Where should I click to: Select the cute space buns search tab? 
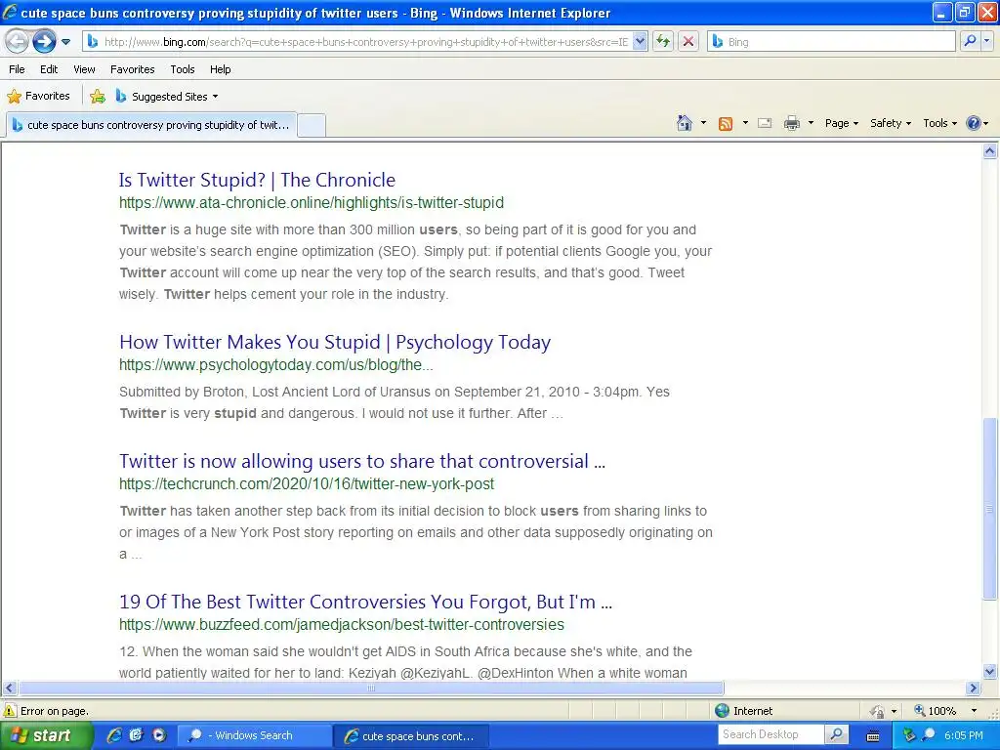click(x=151, y=125)
